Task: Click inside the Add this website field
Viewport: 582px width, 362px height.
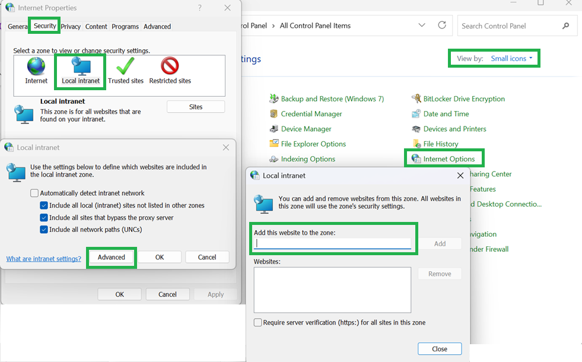Action: [x=332, y=243]
